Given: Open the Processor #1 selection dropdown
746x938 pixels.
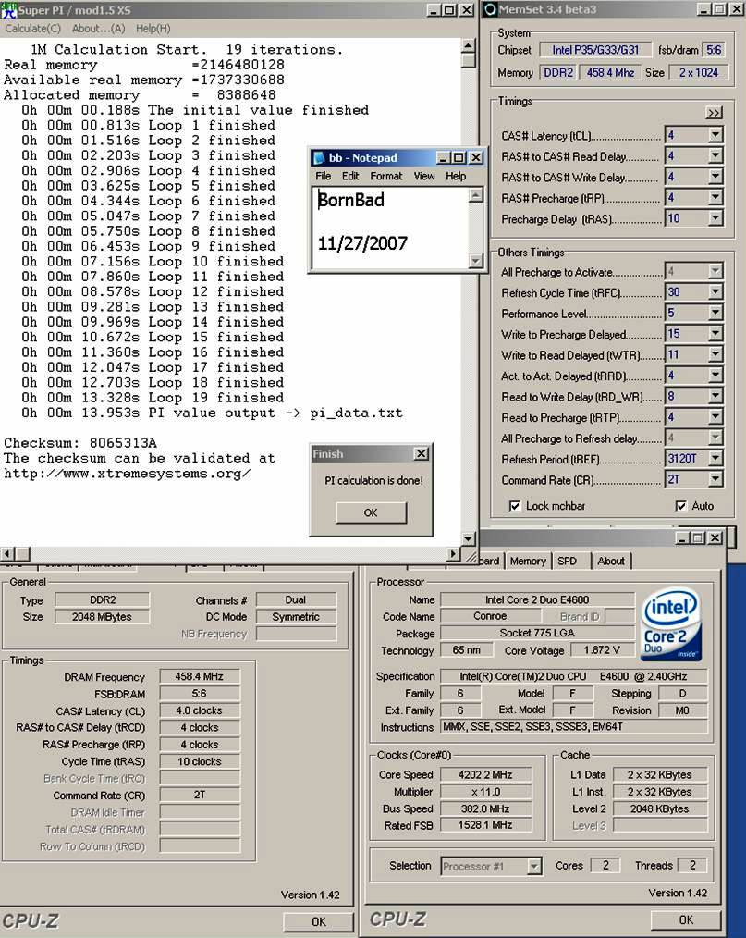Looking at the screenshot, I should pyautogui.click(x=534, y=866).
